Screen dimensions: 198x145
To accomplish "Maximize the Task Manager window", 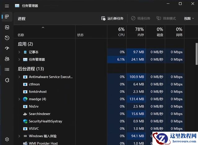I will click(x=180, y=4).
